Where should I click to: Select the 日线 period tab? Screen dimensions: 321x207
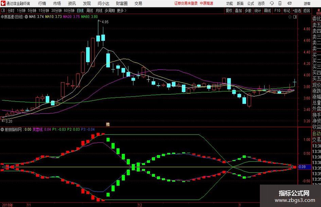coord(80,11)
